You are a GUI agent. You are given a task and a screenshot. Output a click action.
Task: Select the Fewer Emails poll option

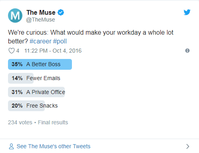tap(34, 78)
